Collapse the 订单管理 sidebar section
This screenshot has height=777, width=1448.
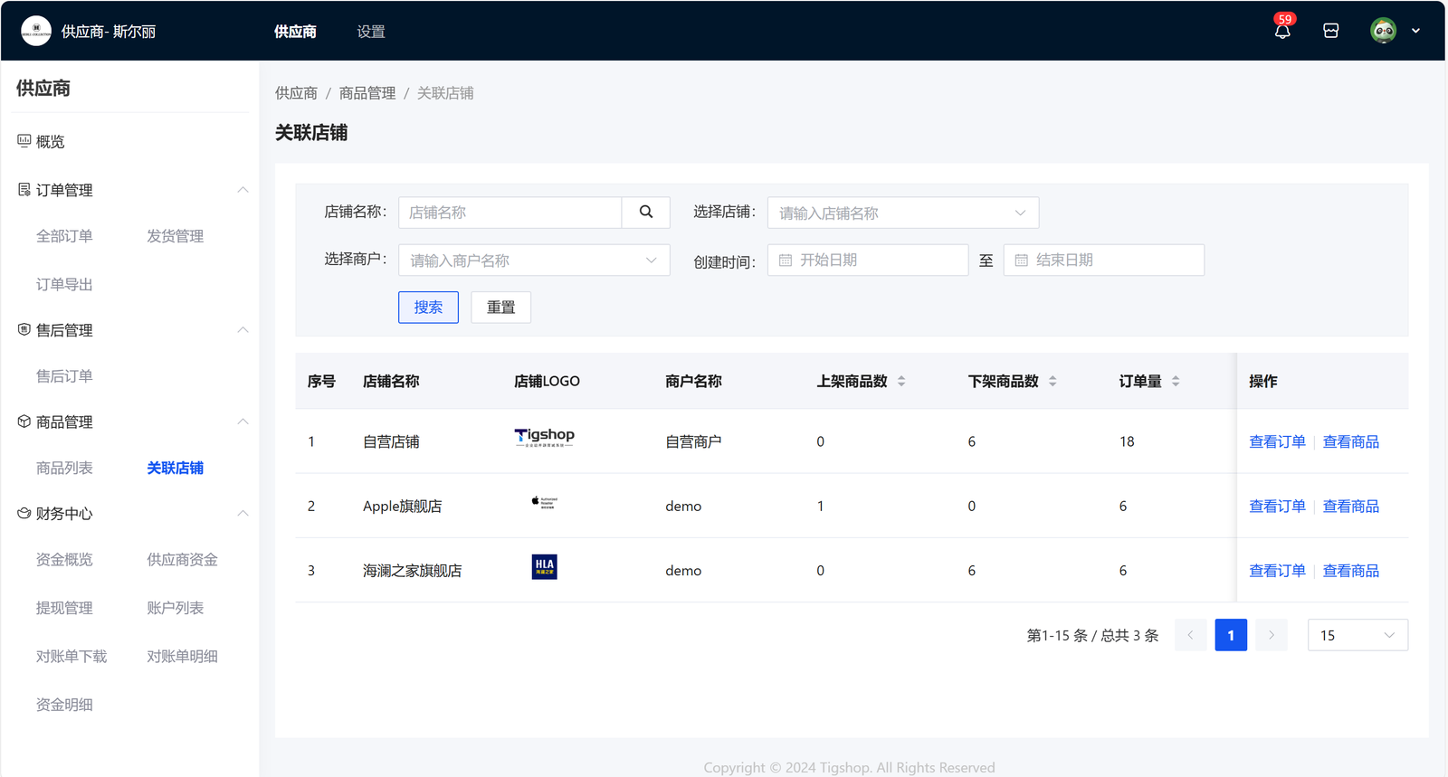(x=243, y=190)
